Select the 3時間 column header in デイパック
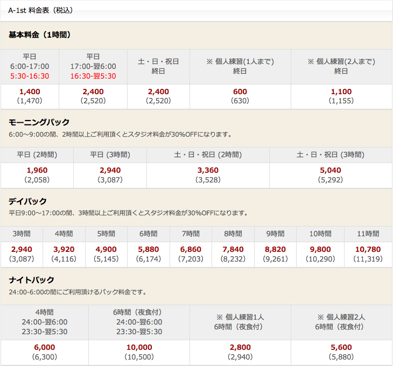The width and height of the screenshot is (393, 366). click(22, 234)
